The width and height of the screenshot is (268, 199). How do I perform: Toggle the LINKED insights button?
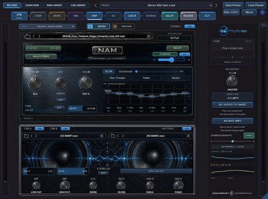tap(249, 135)
